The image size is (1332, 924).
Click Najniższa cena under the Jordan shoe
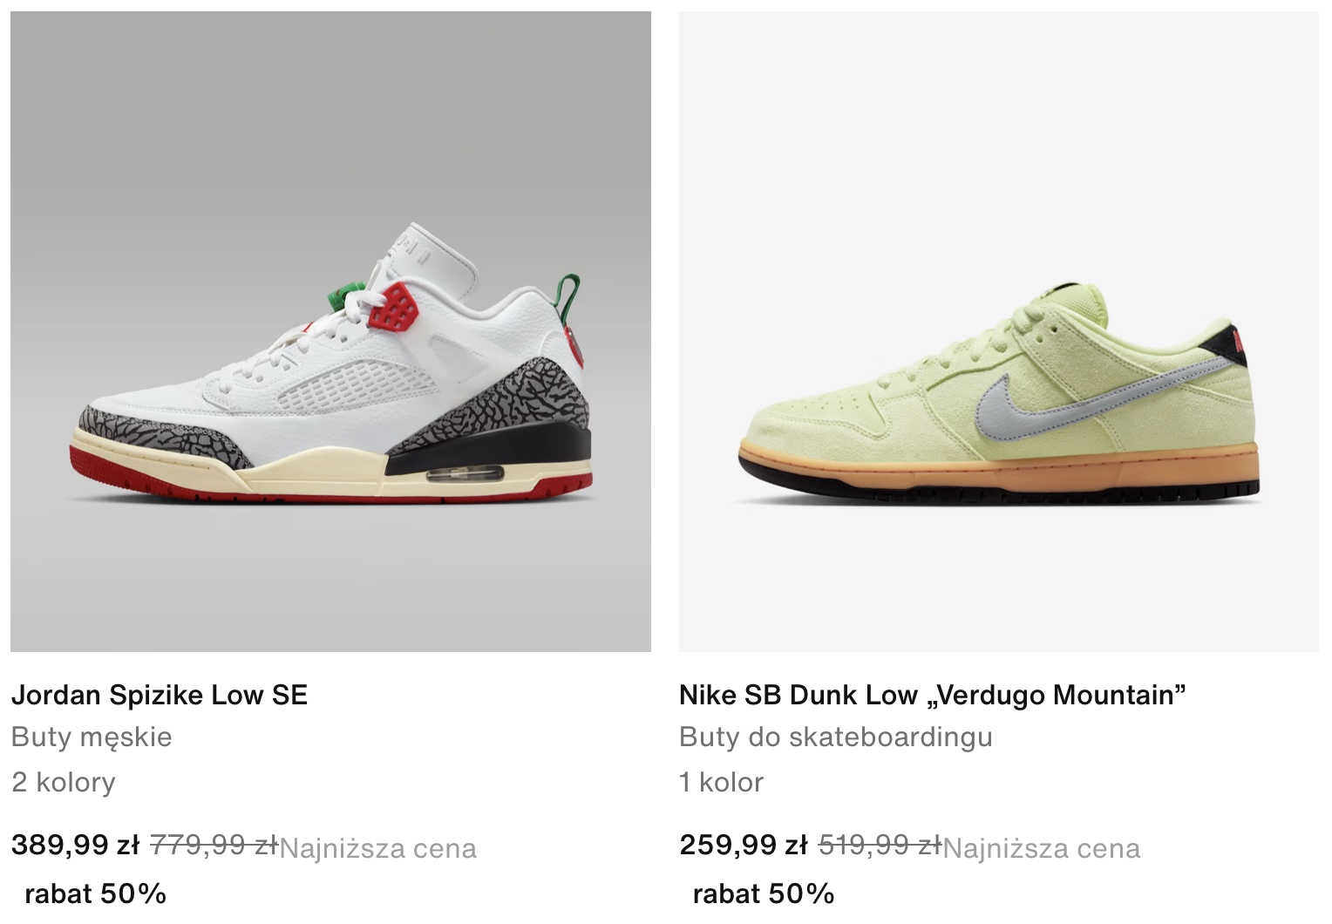378,848
